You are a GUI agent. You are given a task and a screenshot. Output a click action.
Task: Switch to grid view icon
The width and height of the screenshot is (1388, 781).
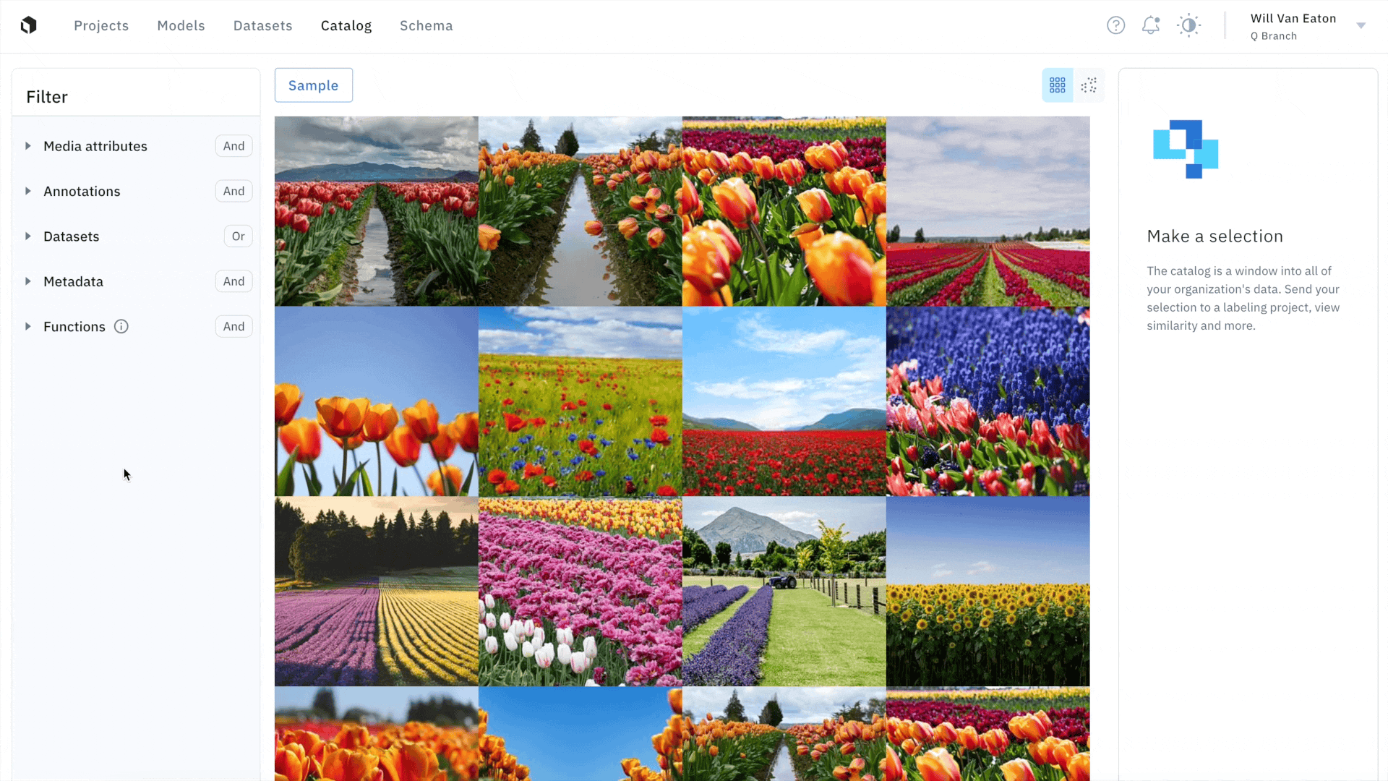pos(1058,85)
